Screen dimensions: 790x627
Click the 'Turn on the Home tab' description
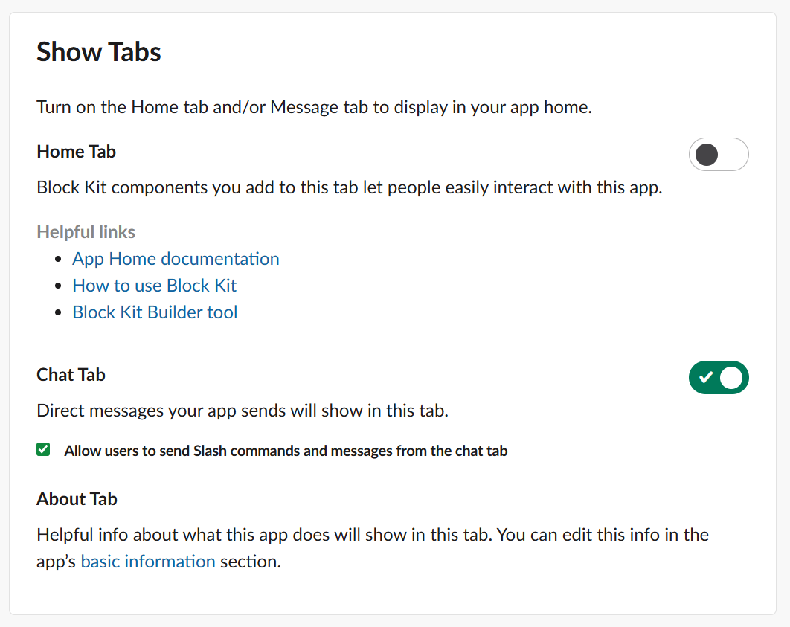pos(314,107)
